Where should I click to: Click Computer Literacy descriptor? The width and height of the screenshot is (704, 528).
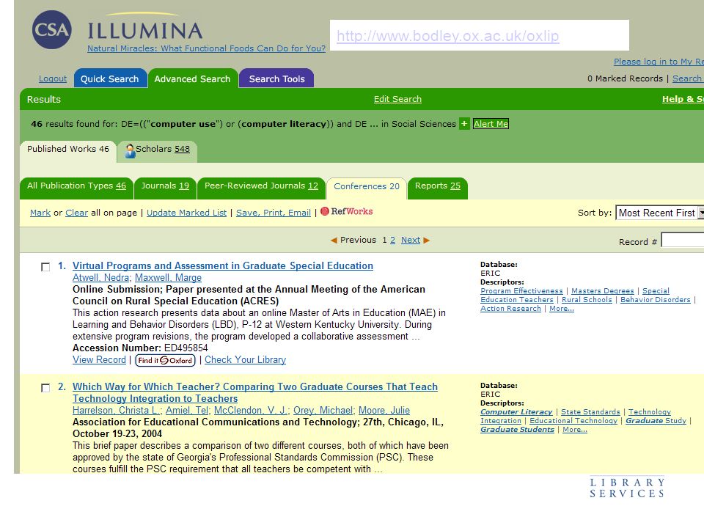pyautogui.click(x=516, y=411)
